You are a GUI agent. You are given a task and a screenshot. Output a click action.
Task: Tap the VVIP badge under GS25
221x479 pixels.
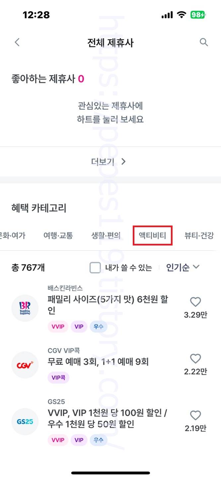click(x=58, y=440)
